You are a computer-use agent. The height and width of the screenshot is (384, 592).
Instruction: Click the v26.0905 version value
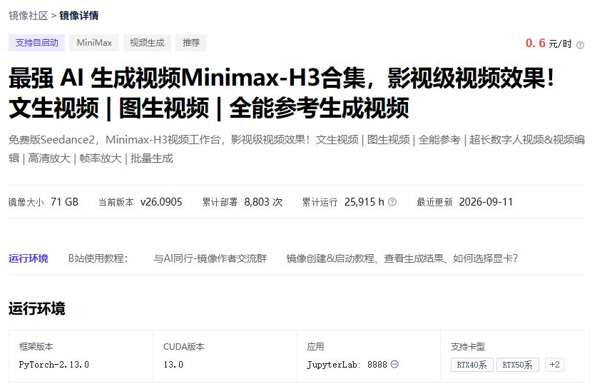[x=161, y=202]
